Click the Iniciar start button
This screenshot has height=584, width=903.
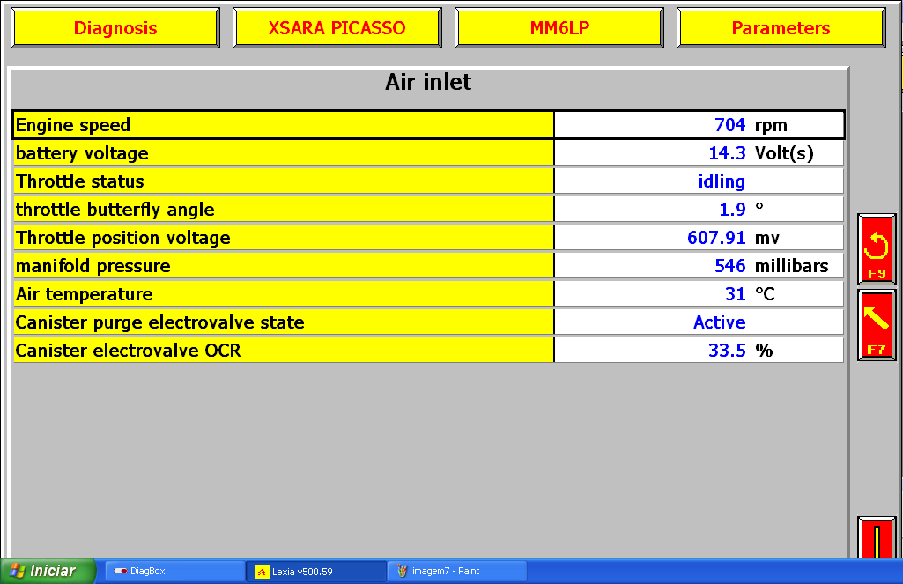coord(48,571)
